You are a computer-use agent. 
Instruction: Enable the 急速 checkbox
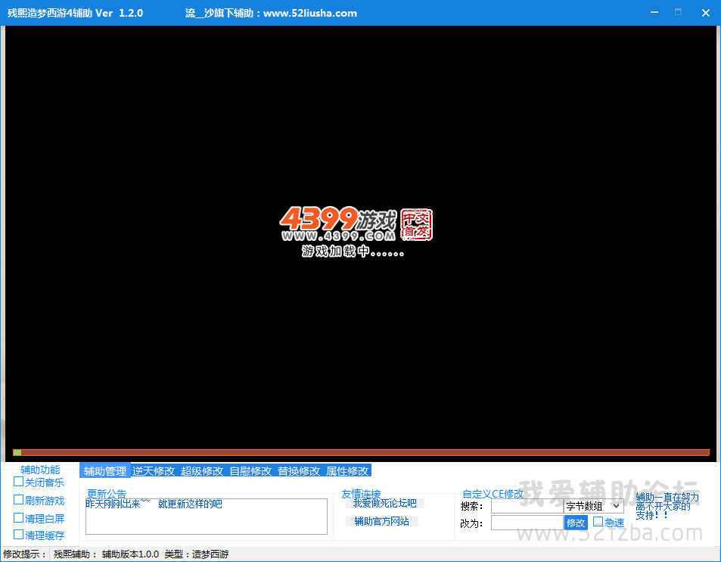click(x=598, y=522)
